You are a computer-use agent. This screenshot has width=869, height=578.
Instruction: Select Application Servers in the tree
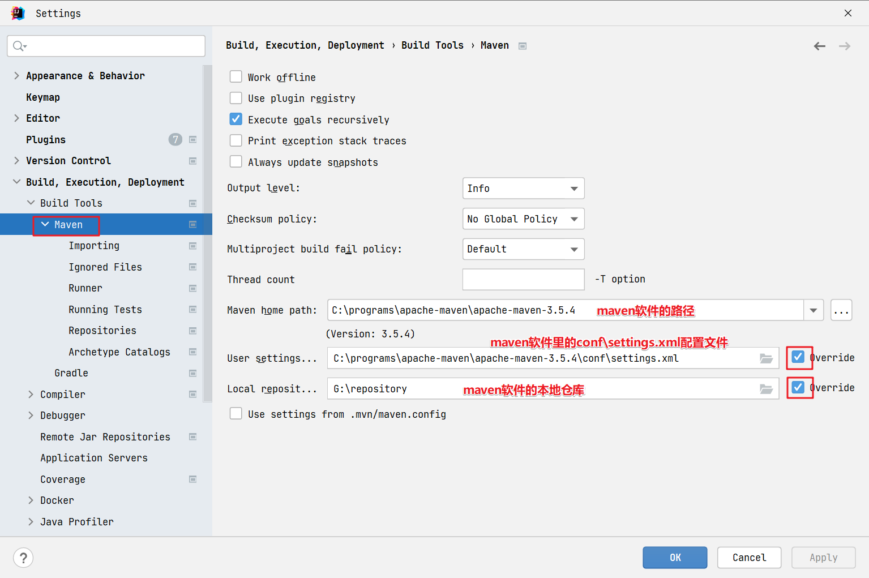tap(94, 458)
